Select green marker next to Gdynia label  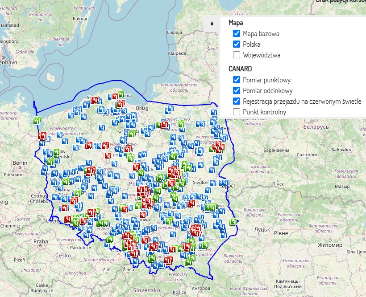121,94
